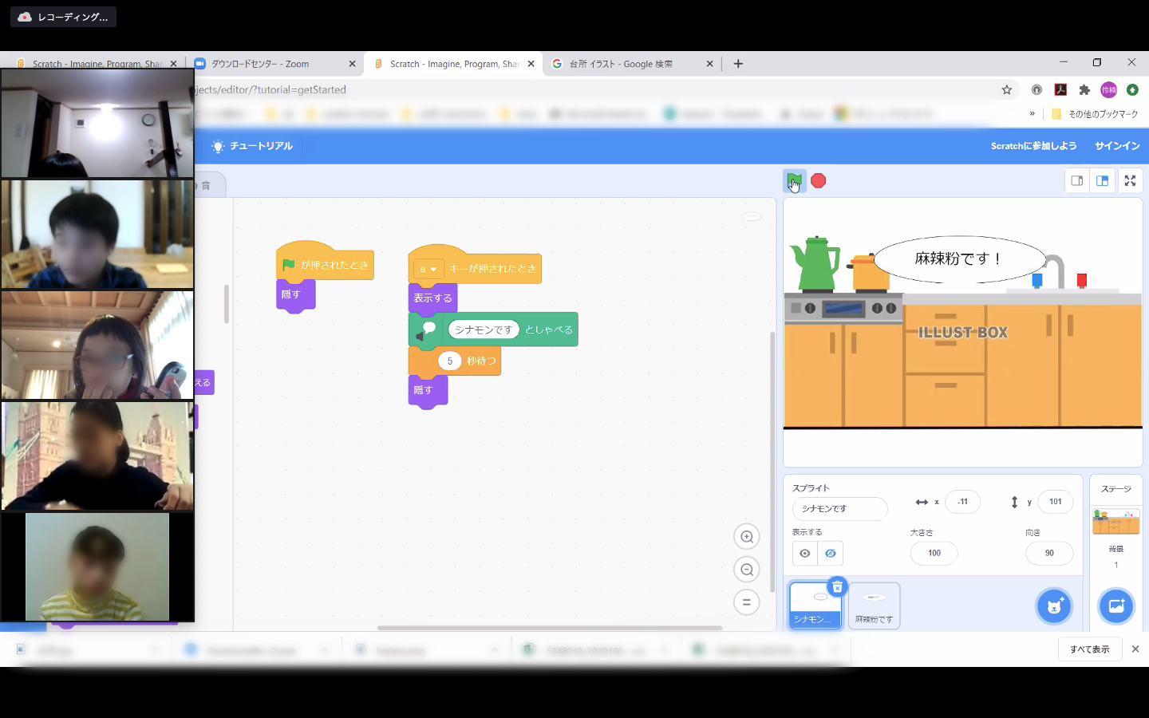Open the choose a sprite button

click(x=1053, y=606)
